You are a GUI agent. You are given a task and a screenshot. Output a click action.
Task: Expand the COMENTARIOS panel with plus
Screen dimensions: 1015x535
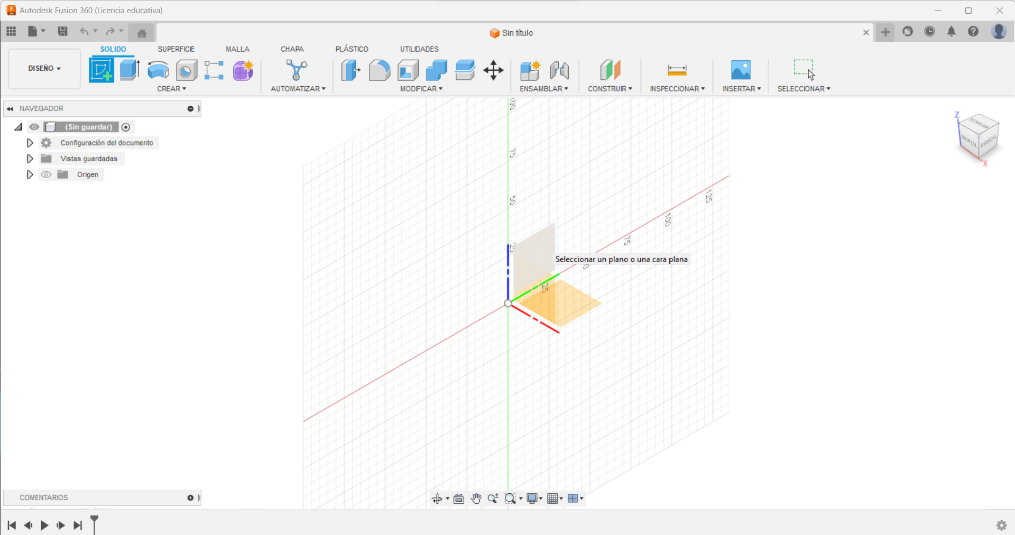[190, 498]
